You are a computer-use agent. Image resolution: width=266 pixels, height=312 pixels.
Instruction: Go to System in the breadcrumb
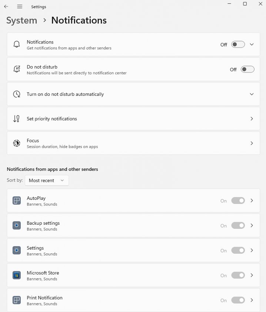[x=21, y=20]
